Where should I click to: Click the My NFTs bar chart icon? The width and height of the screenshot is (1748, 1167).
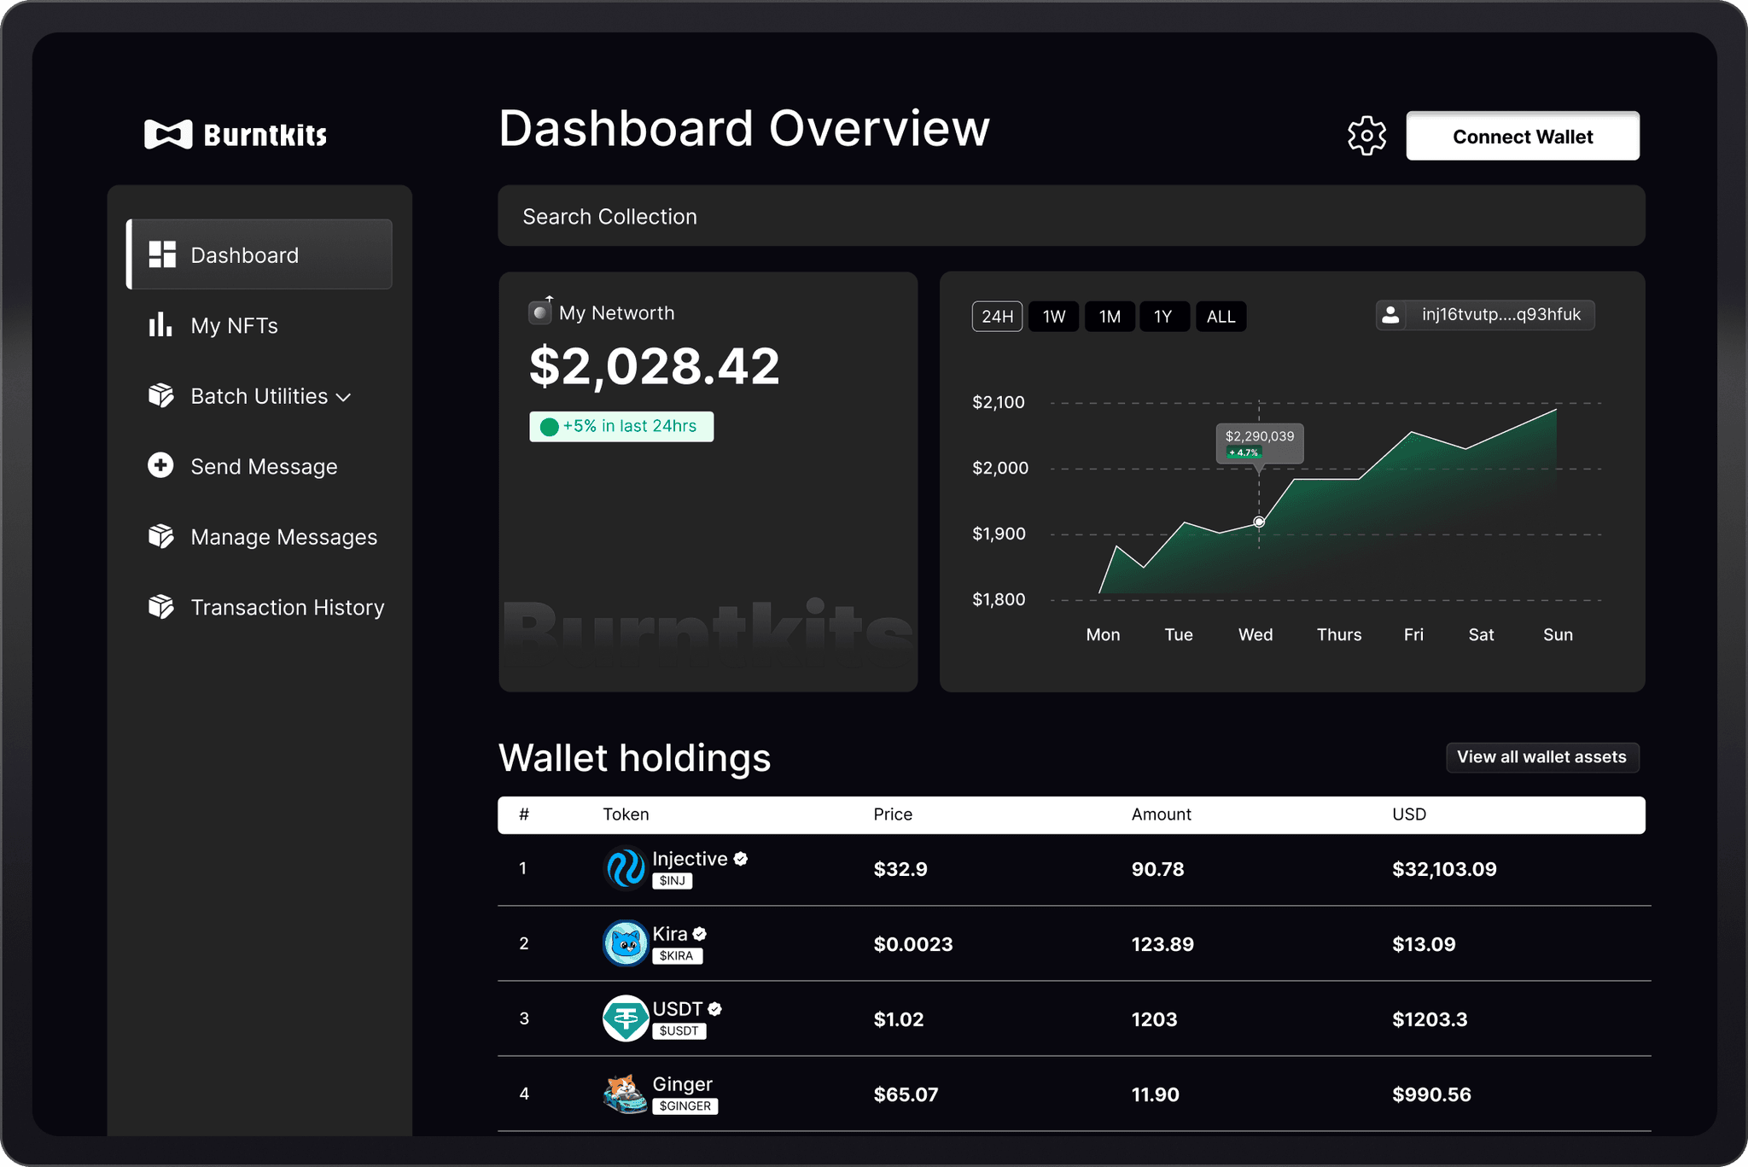[x=160, y=325]
